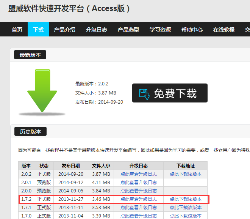The height and width of the screenshot is (219, 250).
Task: Click the 历史版本 section header label
Action: tap(30, 132)
